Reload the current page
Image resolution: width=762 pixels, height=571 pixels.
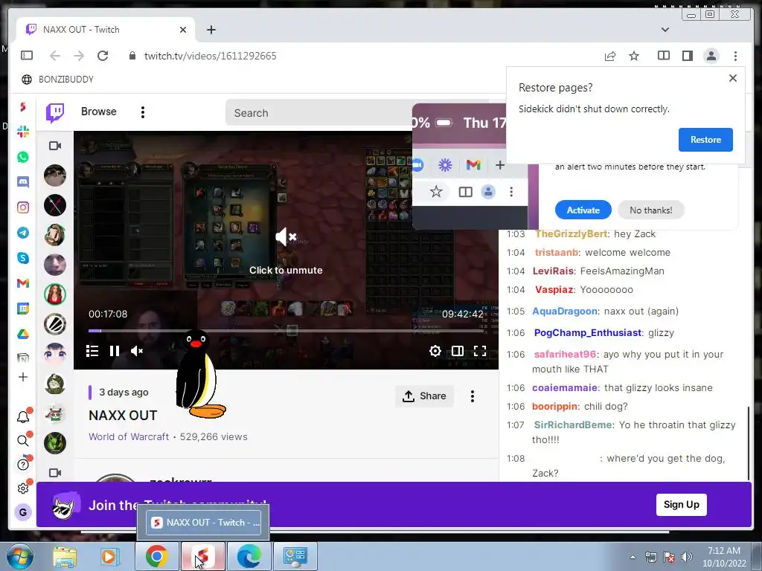click(103, 56)
